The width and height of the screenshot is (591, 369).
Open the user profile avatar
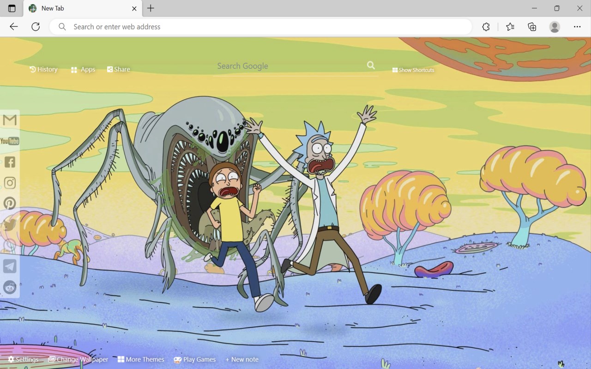coord(555,27)
